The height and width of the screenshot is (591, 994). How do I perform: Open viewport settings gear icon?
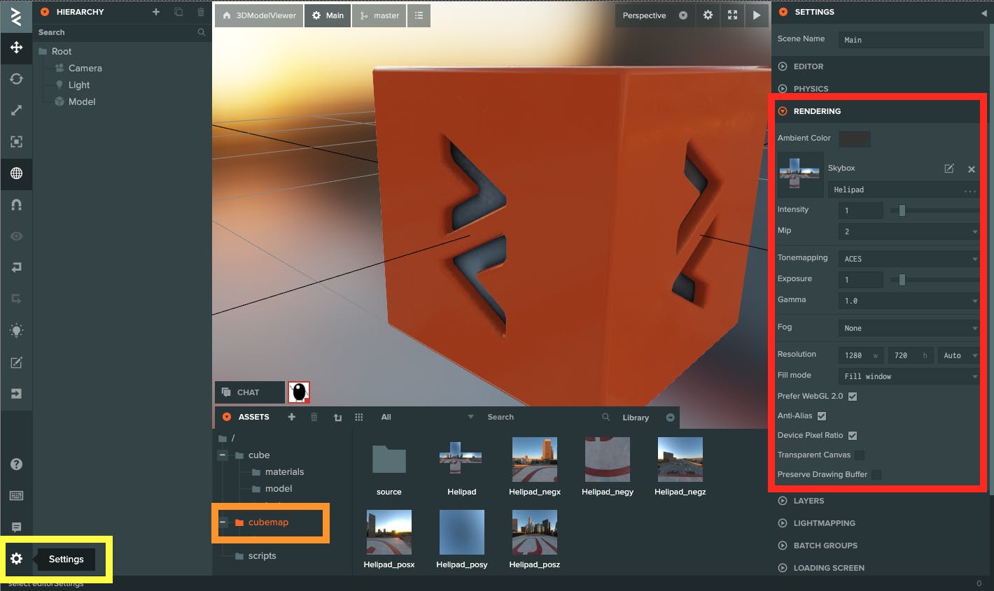pyautogui.click(x=708, y=15)
